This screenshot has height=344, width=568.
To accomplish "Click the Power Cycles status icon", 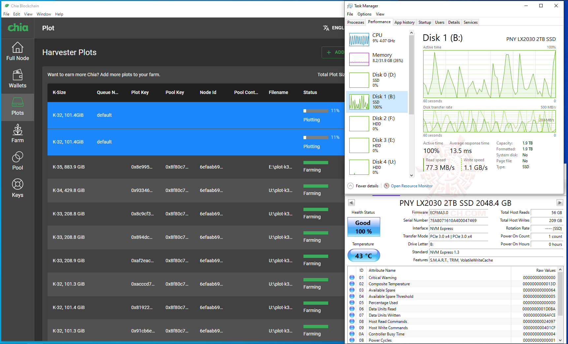I will click(352, 340).
